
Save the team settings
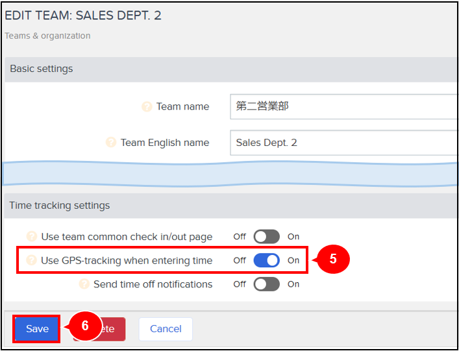pyautogui.click(x=37, y=329)
